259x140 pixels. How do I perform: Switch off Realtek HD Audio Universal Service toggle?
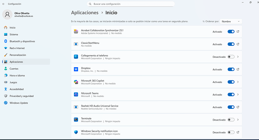(231, 107)
